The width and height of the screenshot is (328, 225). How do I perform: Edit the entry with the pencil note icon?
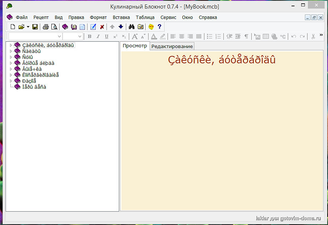pyautogui.click(x=93, y=27)
